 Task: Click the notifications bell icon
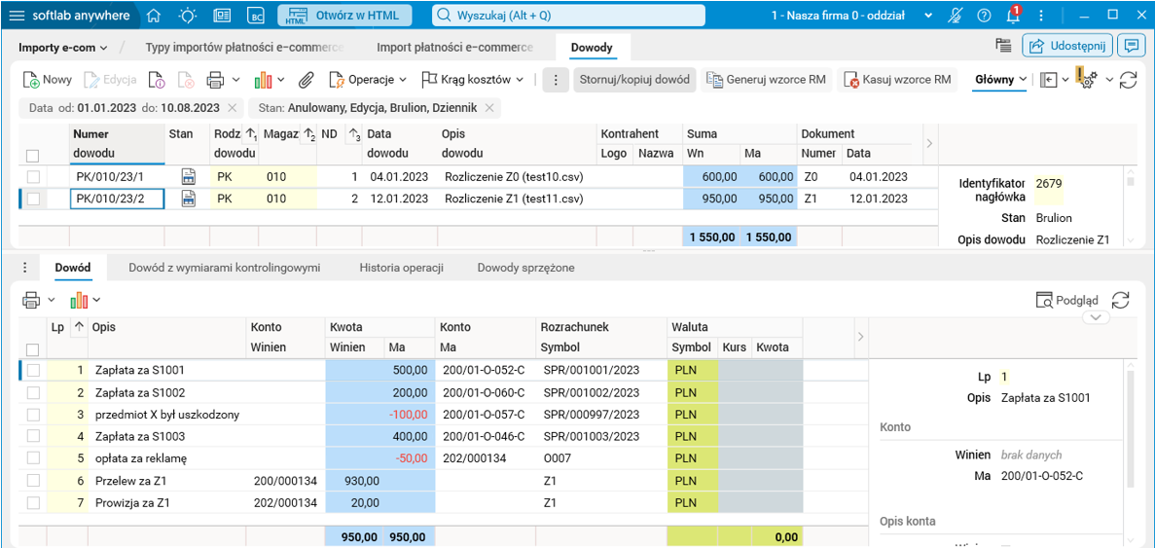pos(1011,16)
